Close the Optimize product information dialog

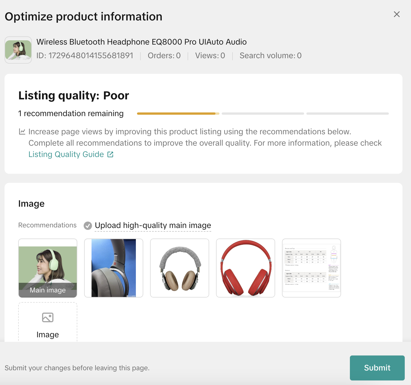click(397, 14)
